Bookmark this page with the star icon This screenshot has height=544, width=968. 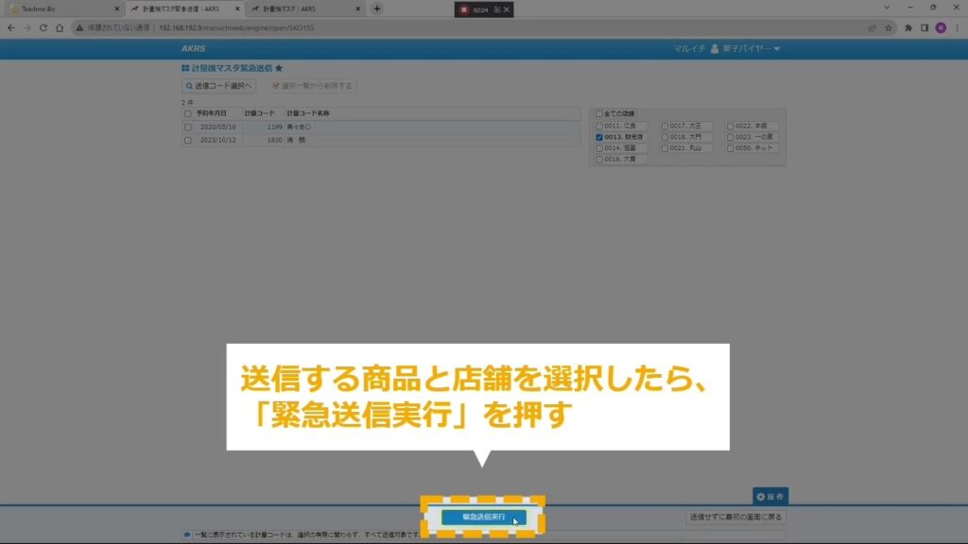coord(887,27)
